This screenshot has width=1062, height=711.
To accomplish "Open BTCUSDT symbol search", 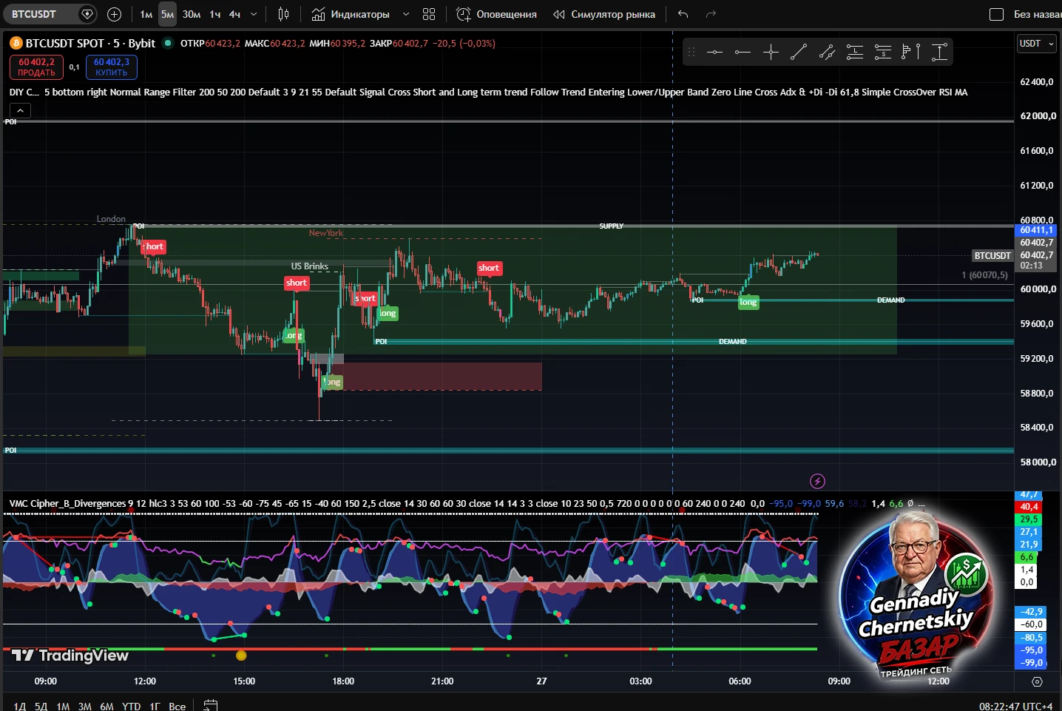I will [34, 14].
